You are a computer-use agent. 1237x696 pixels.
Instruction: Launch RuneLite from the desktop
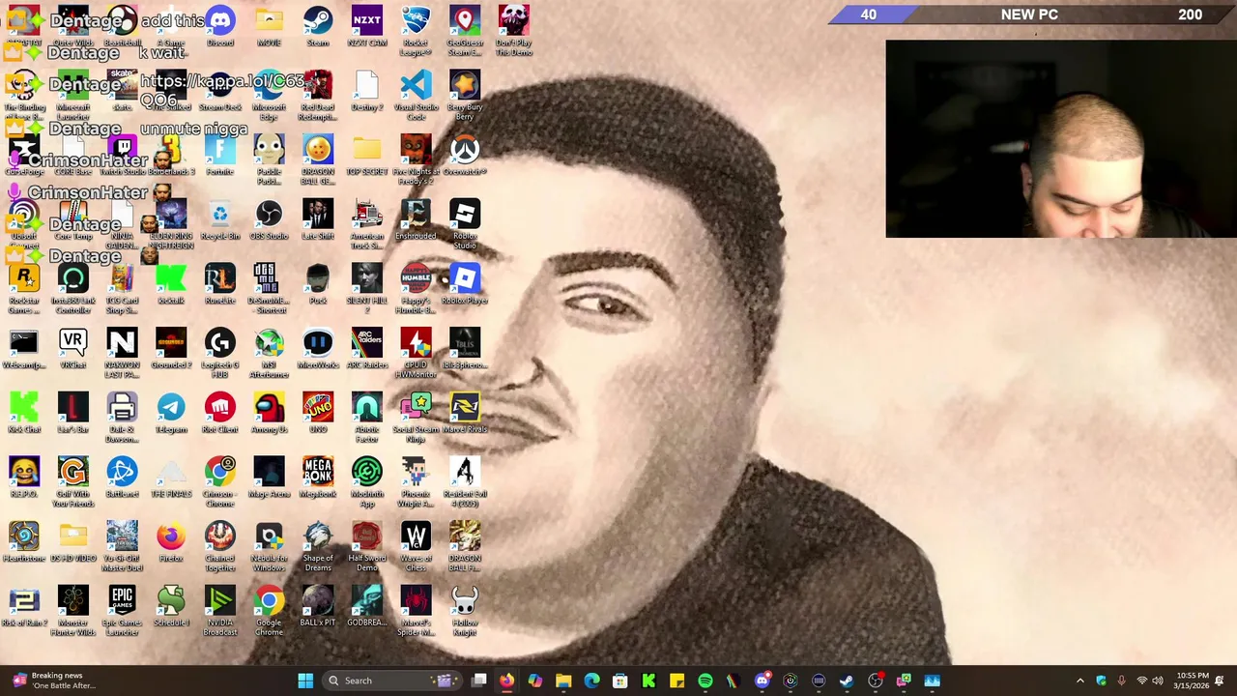click(220, 284)
